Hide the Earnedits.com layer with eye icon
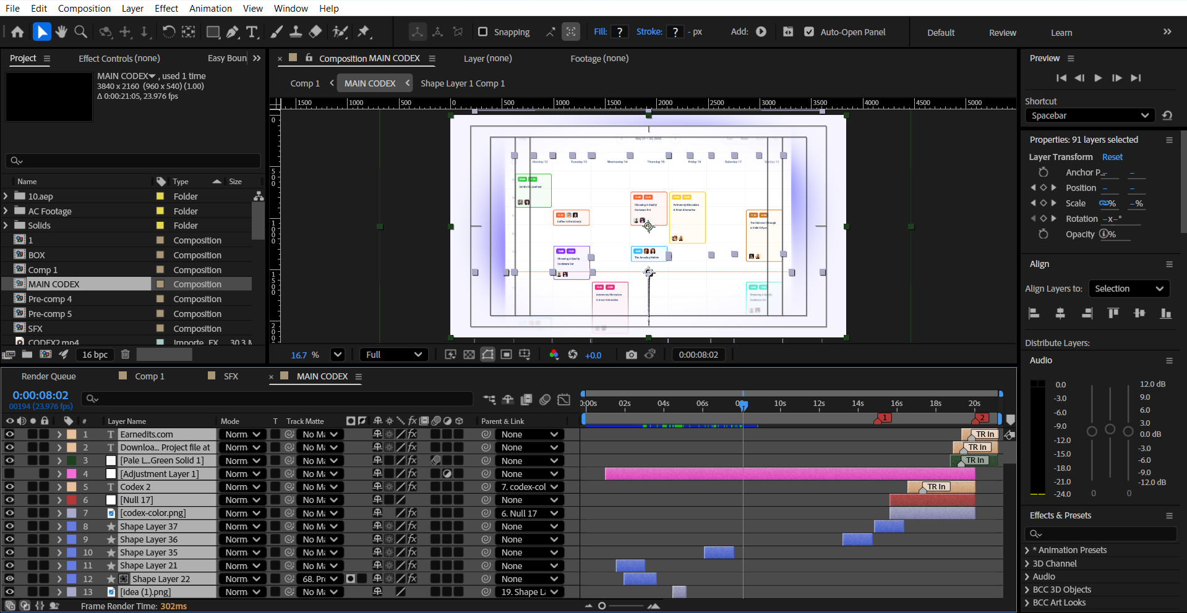Image resolution: width=1187 pixels, height=613 pixels. (x=9, y=434)
